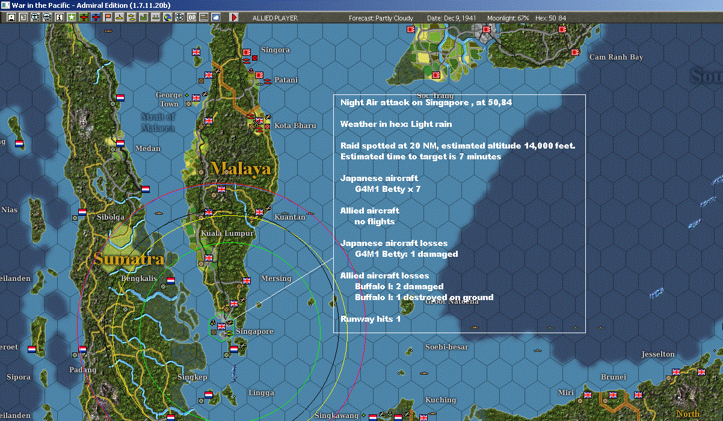Viewport: 723px width, 421px height.
Task: Select the British flag left of Mersing label
Action: [246, 280]
